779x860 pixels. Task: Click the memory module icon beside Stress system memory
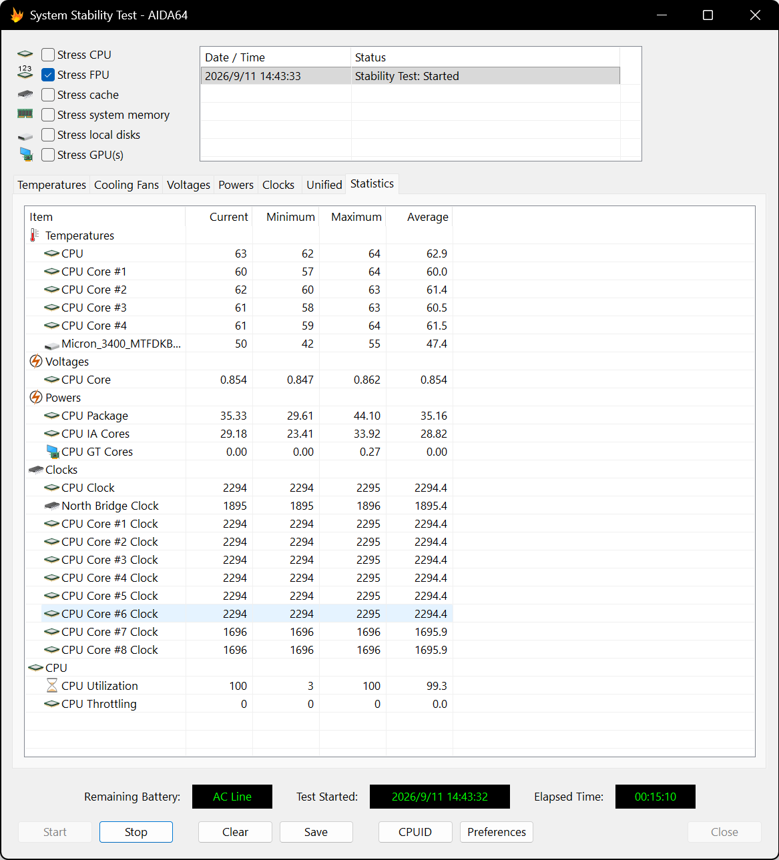tap(25, 114)
